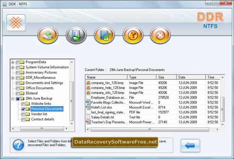Click the file list horizontal scrollbar thumb
This screenshot has width=234, height=159.
pyautogui.click(x=150, y=130)
